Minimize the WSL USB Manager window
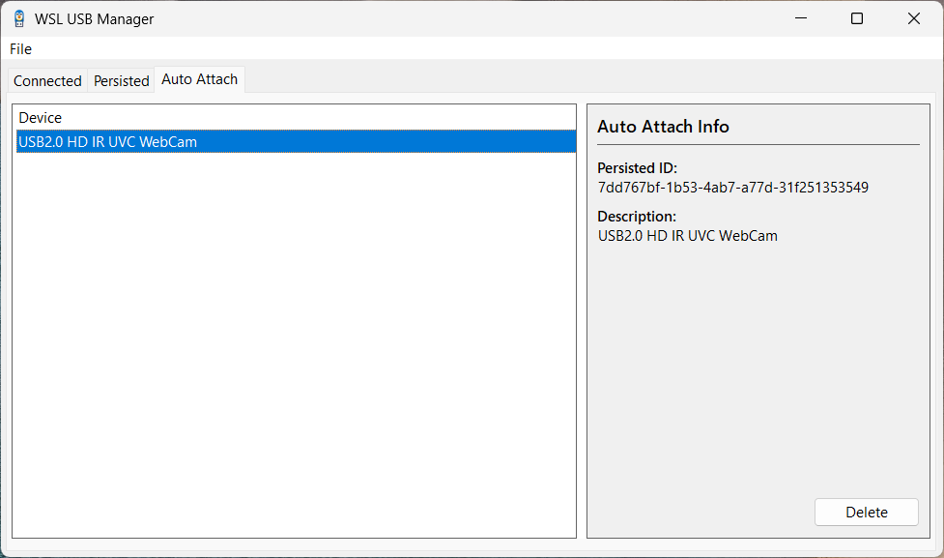 coord(801,18)
